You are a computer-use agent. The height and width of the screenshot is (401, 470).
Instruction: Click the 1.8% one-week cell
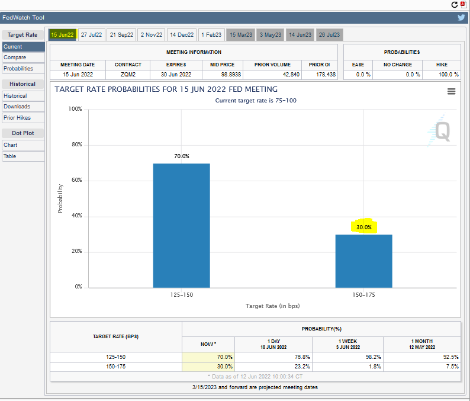coord(347,367)
